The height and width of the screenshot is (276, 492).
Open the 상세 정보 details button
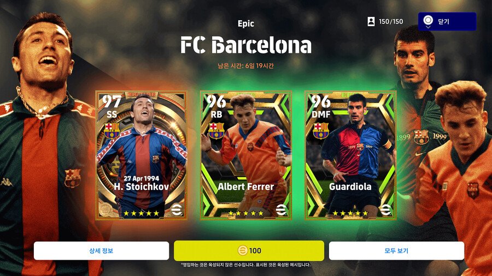click(x=101, y=251)
